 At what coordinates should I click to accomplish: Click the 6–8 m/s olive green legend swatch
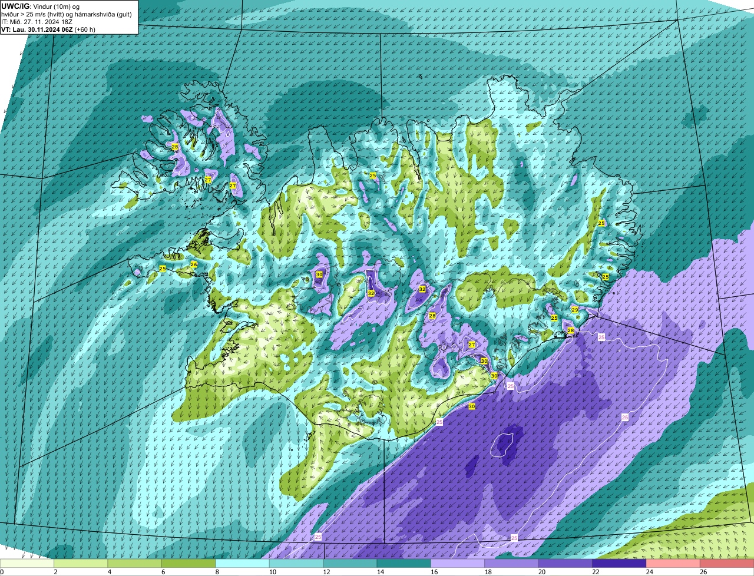pyautogui.click(x=188, y=563)
